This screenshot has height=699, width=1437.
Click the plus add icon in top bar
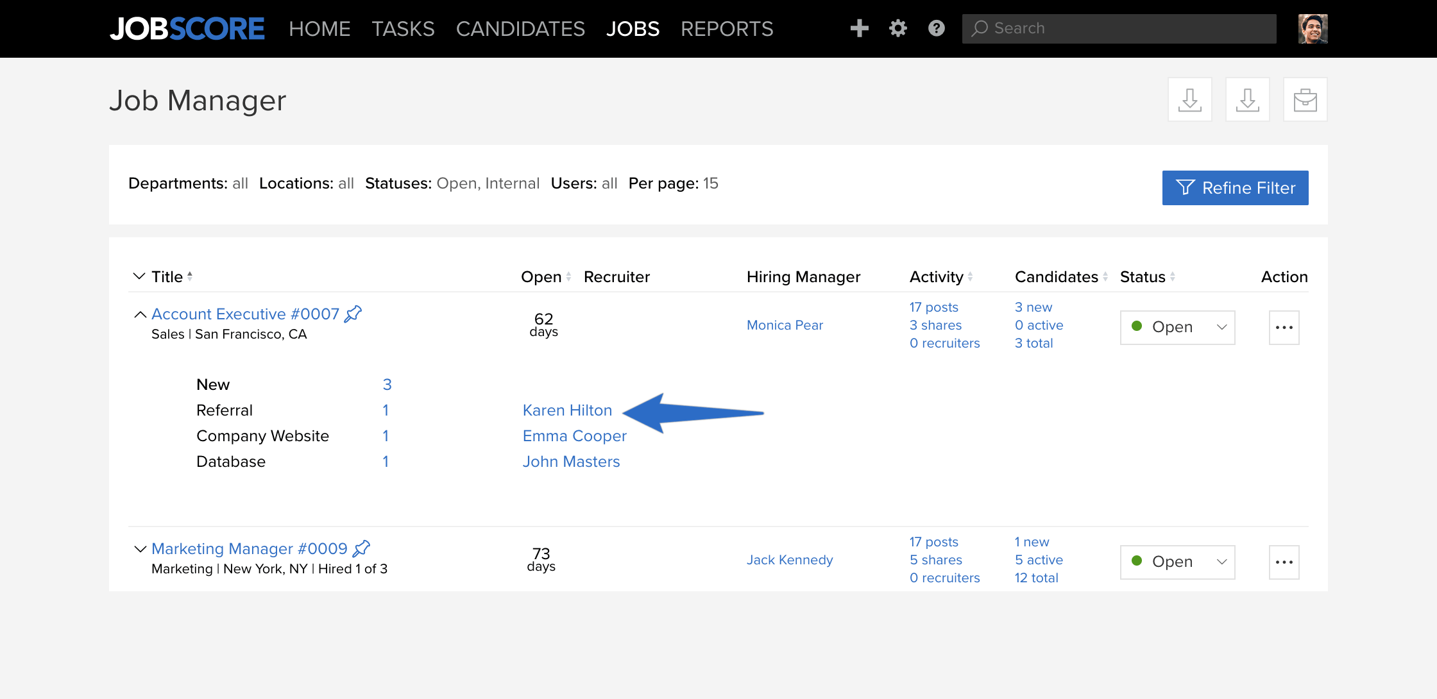859,28
